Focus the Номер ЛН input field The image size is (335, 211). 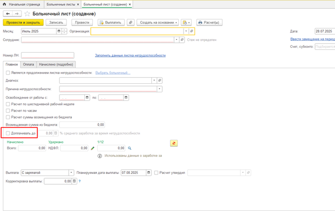click(48, 55)
